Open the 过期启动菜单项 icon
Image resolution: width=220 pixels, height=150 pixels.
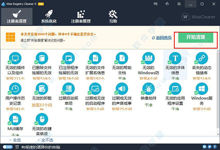click(68, 89)
